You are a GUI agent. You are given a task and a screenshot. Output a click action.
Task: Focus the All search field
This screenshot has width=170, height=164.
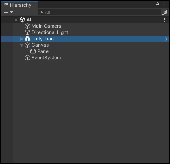99,12
